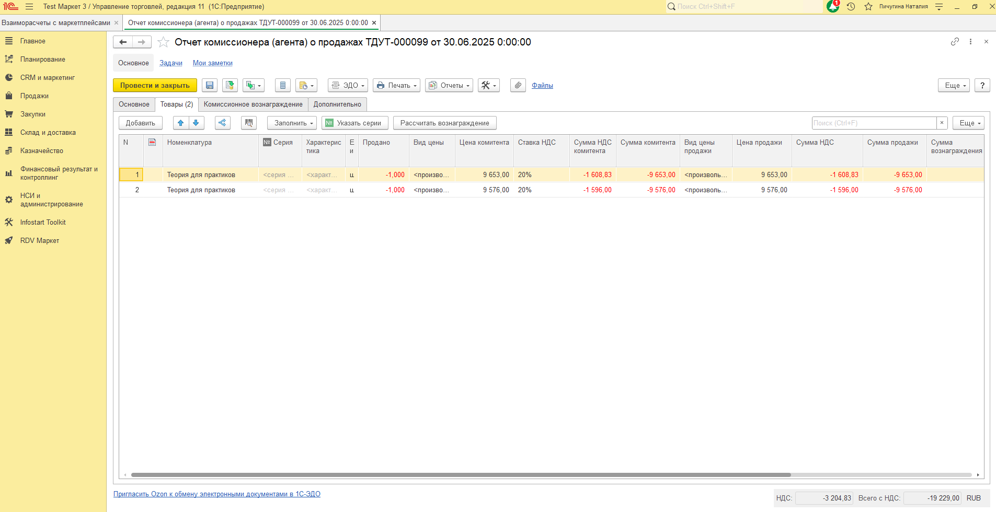This screenshot has height=512, width=996.
Task: Click the save document floppy disk icon
Action: pyautogui.click(x=210, y=85)
